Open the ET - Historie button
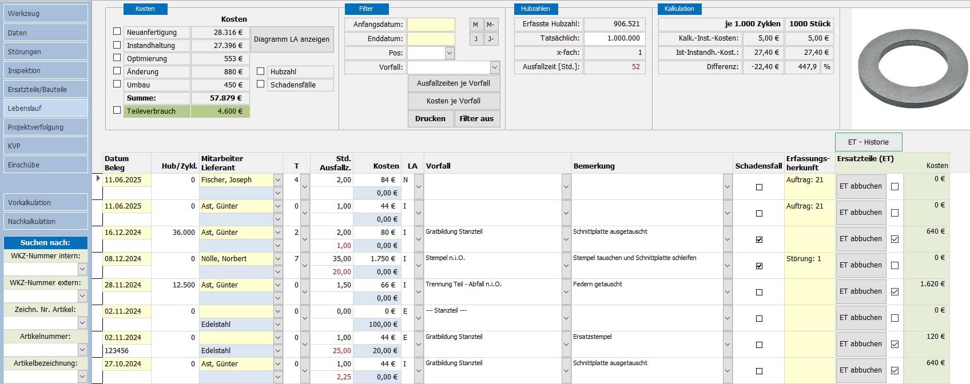Image resolution: width=970 pixels, height=384 pixels. (868, 142)
